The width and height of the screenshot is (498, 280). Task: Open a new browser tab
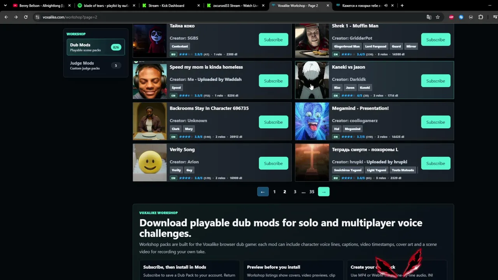[402, 5]
